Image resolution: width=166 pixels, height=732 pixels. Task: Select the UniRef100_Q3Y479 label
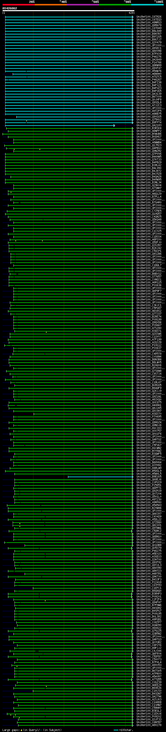coord(149,43)
